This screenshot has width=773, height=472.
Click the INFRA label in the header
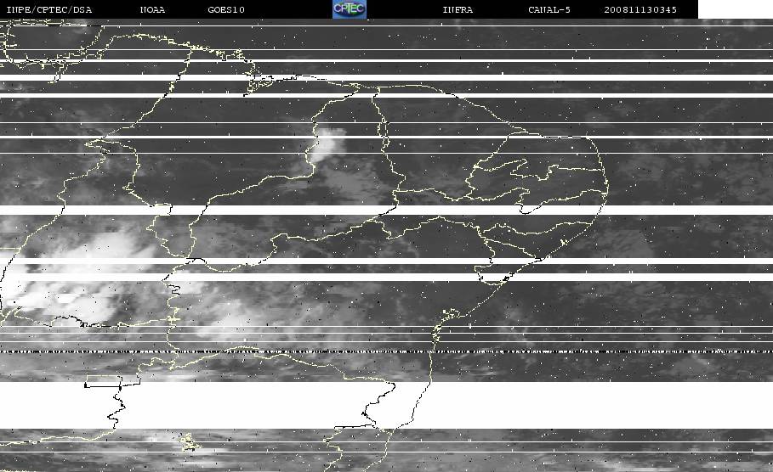458,9
